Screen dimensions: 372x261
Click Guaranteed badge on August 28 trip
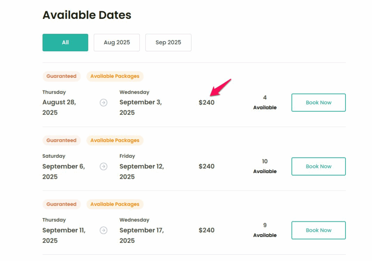click(x=61, y=76)
